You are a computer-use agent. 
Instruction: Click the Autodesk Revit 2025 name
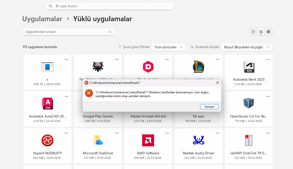tap(249, 79)
